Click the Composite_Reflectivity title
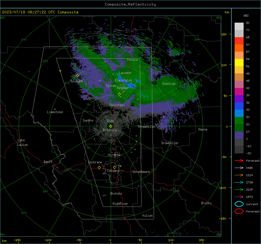 130,4
